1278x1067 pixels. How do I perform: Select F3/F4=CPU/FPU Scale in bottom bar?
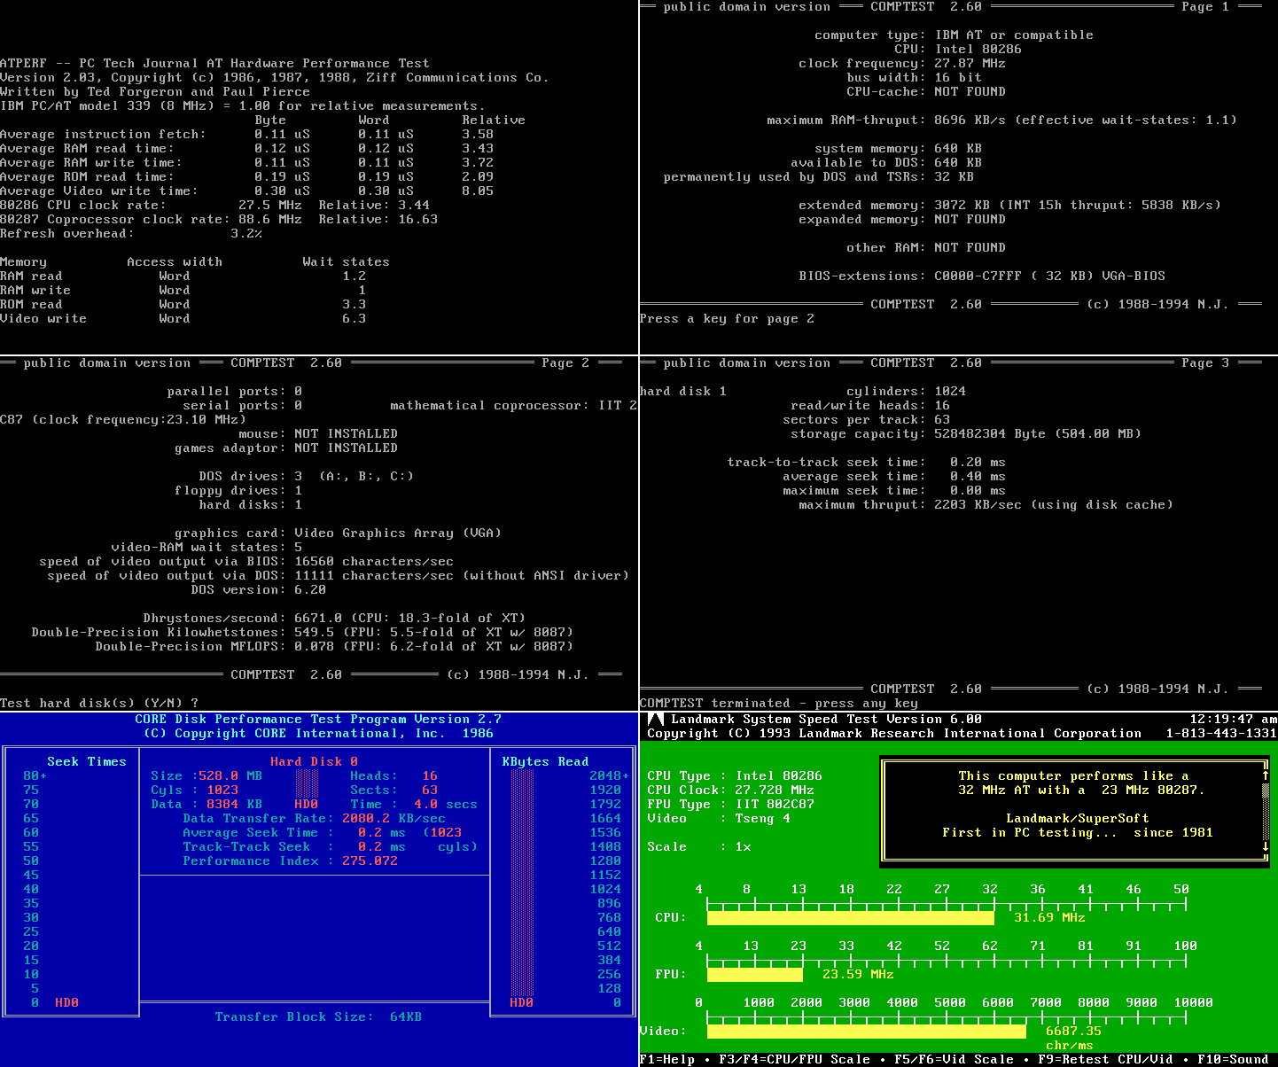[795, 1059]
